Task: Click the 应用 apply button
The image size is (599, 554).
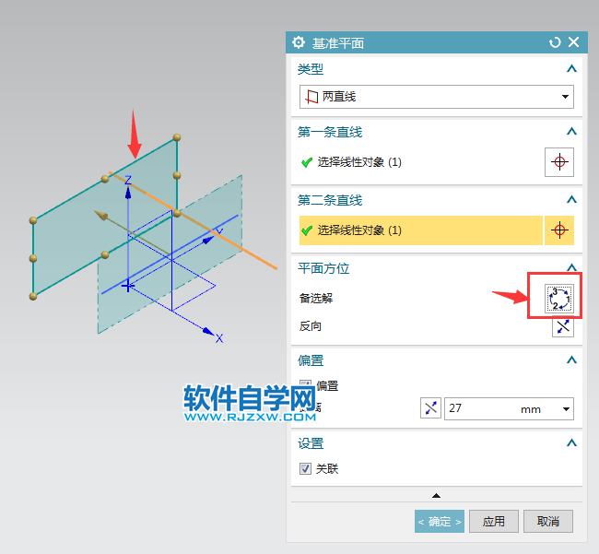Action: coord(494,521)
